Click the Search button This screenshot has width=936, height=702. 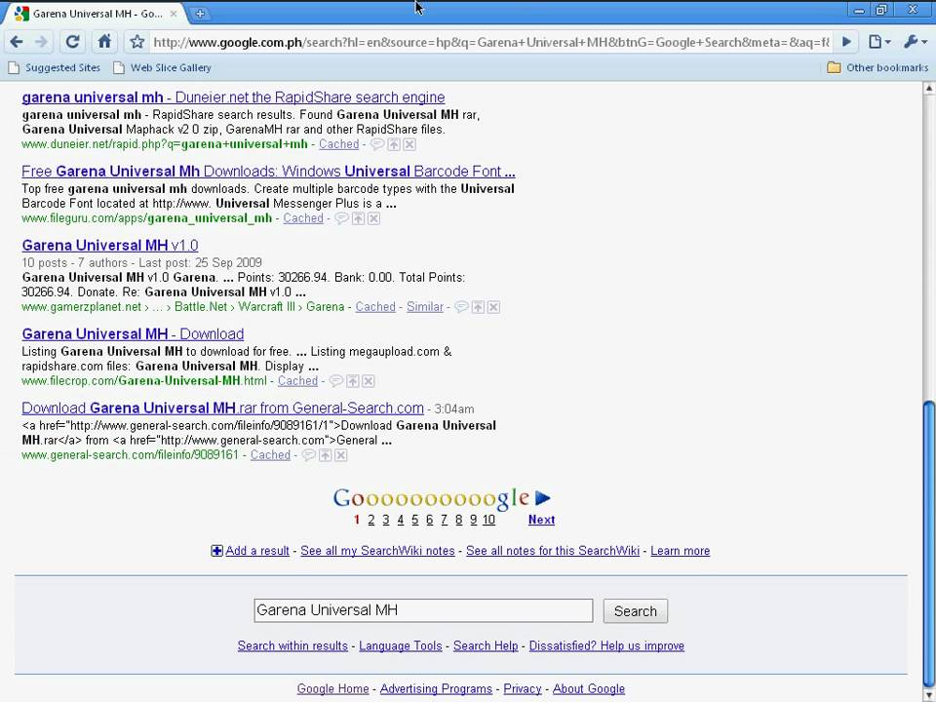pyautogui.click(x=635, y=611)
